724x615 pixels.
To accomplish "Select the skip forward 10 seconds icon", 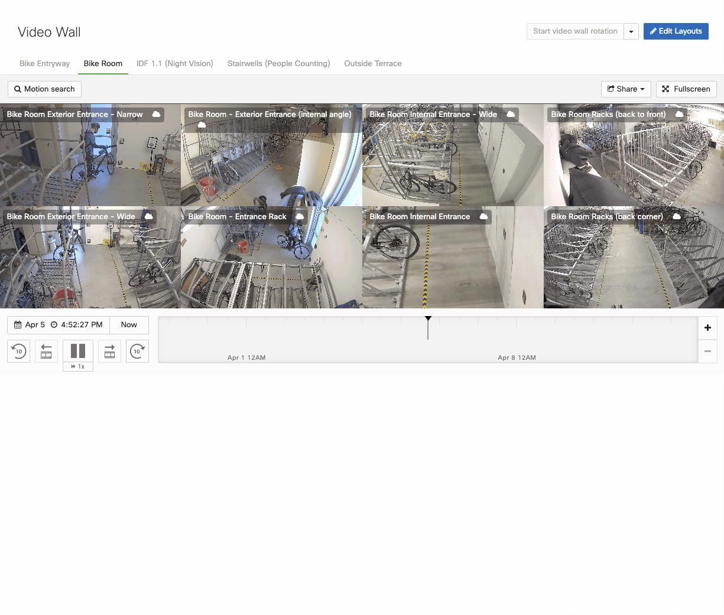I will 137,351.
